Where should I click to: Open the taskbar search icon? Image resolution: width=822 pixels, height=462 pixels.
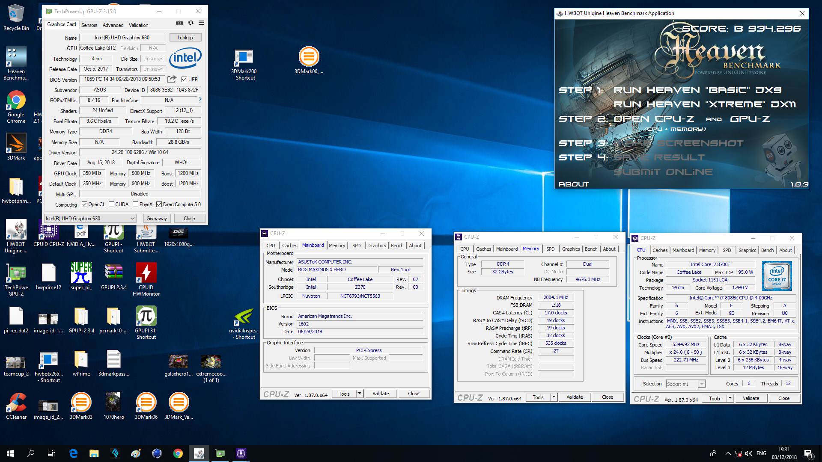[31, 453]
